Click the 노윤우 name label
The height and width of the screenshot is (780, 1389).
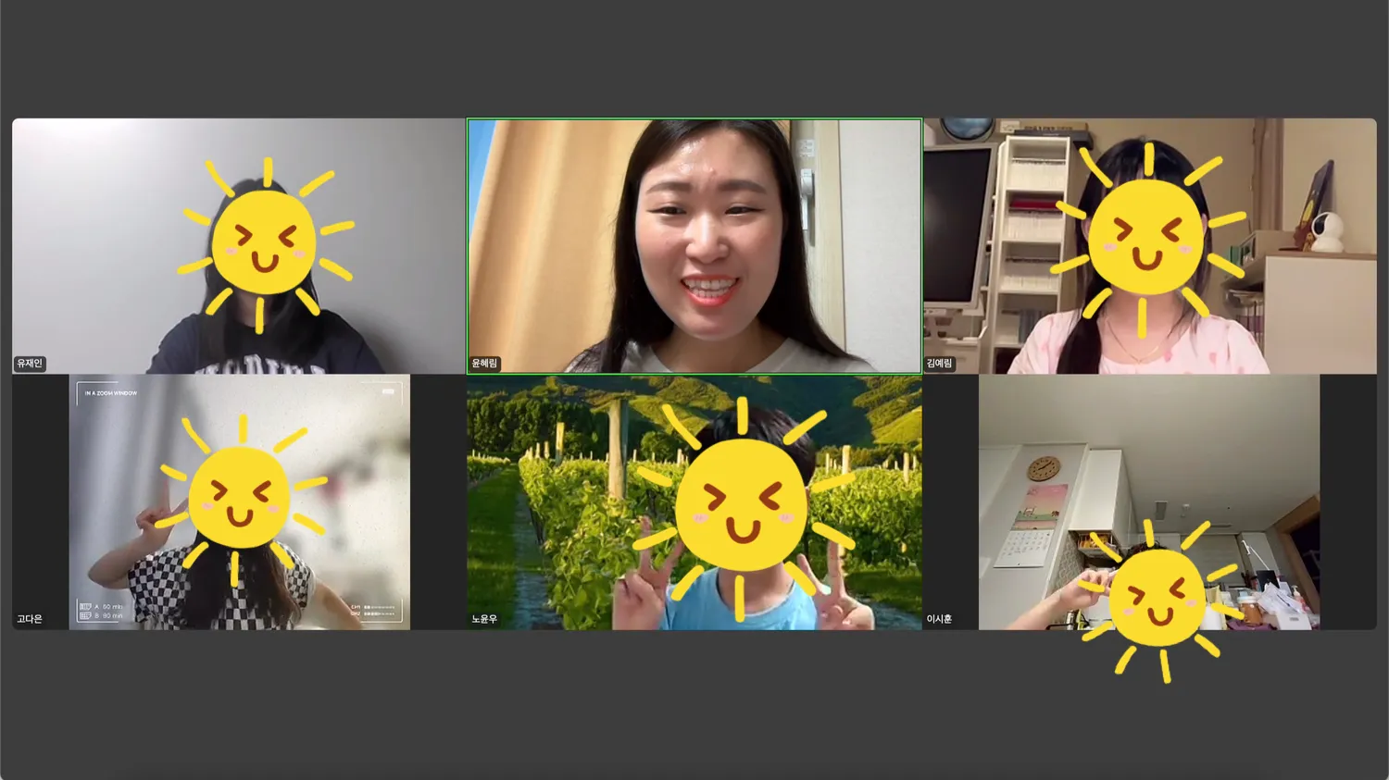[484, 619]
